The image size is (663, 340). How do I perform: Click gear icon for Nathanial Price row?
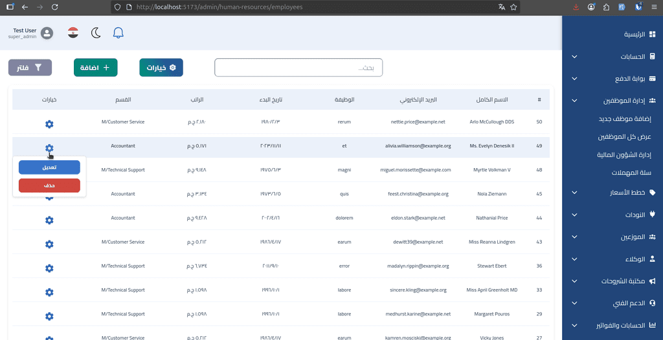click(49, 220)
